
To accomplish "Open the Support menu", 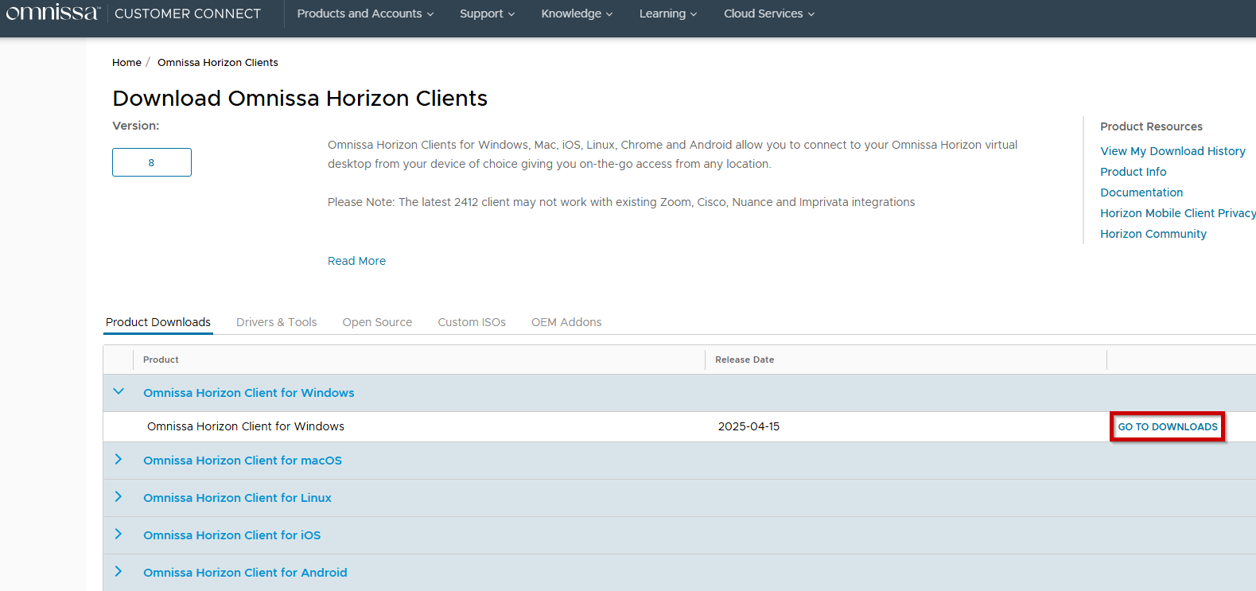I will (487, 14).
